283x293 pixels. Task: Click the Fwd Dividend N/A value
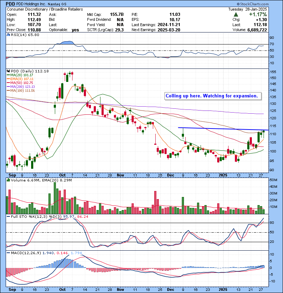click(120, 20)
